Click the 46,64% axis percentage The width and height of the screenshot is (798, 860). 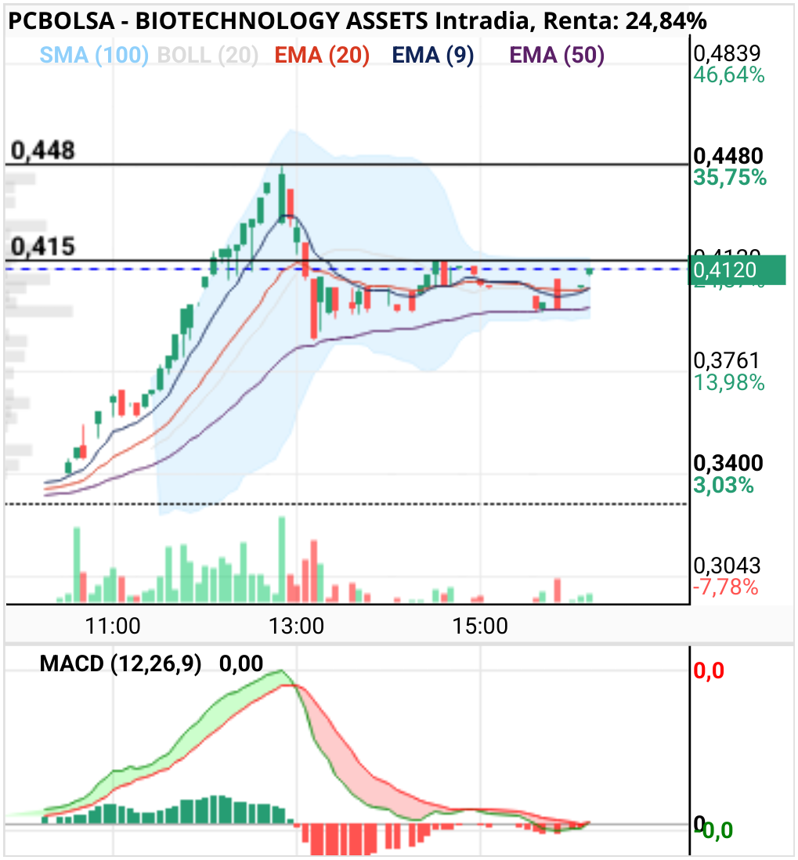(729, 75)
